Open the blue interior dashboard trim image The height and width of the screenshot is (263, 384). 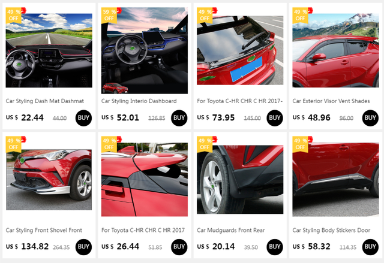pos(145,50)
